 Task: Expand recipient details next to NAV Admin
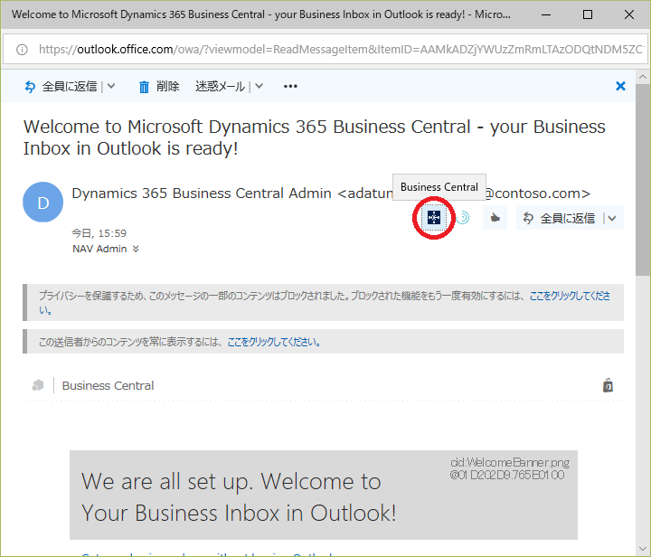point(136,249)
